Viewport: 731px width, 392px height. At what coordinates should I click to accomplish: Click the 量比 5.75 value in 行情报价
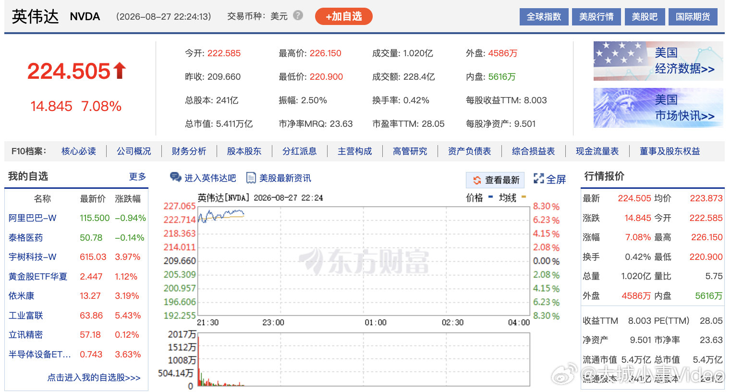[714, 276]
